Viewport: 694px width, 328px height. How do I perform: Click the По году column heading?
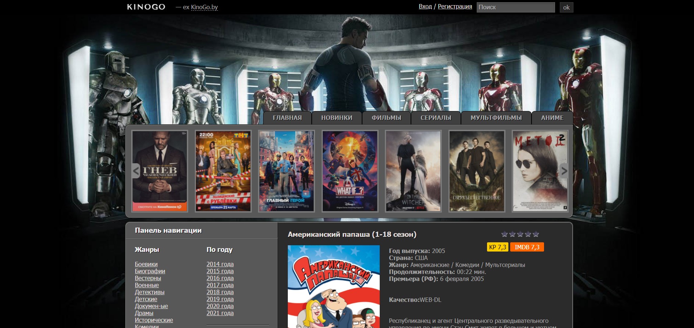(219, 249)
